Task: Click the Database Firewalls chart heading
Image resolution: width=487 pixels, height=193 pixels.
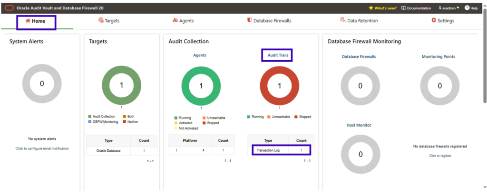Action: 359,57
